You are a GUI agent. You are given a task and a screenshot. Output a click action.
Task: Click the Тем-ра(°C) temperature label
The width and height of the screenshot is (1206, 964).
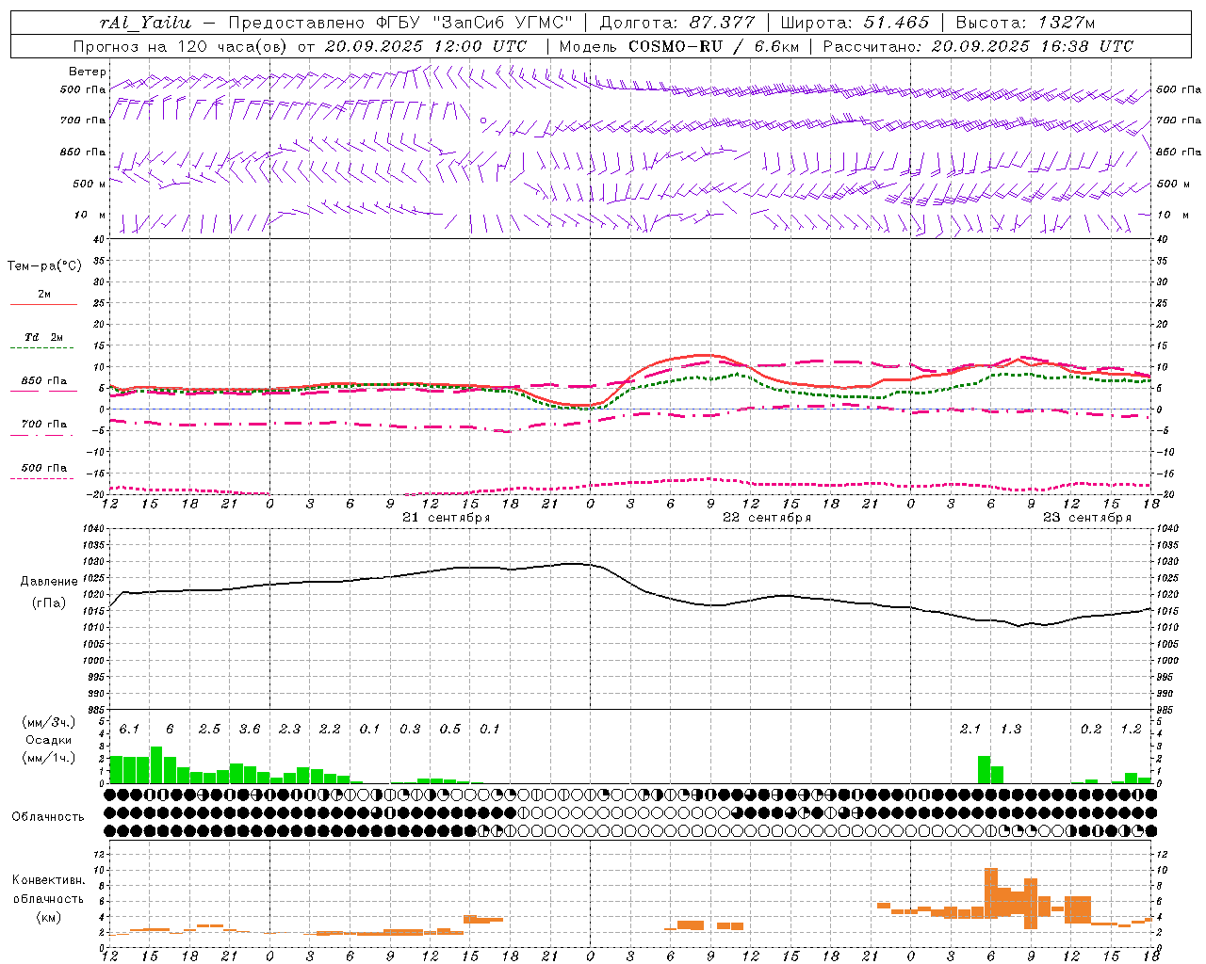[44, 266]
